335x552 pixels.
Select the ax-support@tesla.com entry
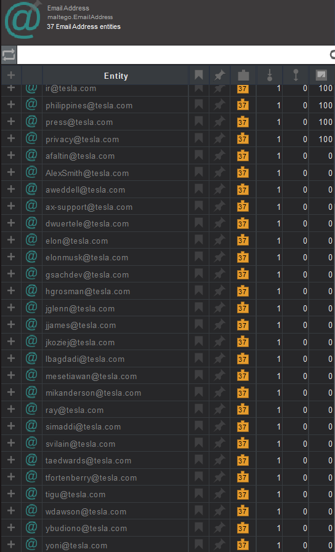[89, 207]
